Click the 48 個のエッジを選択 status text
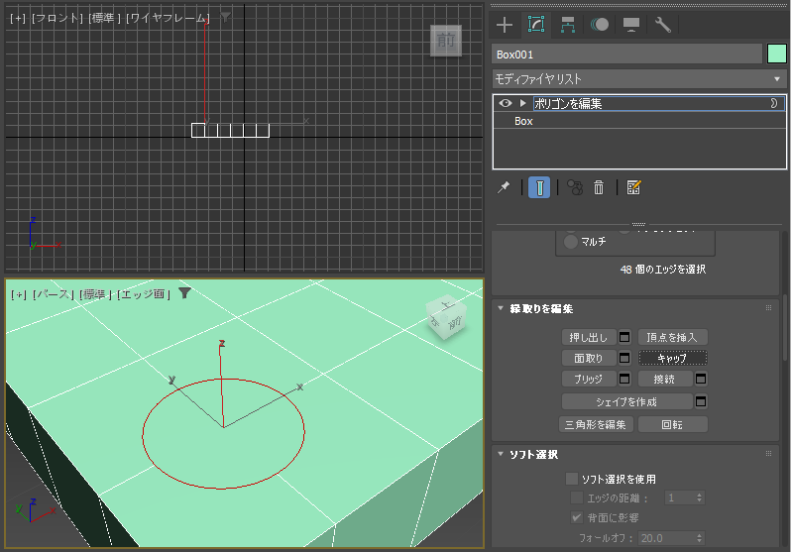This screenshot has width=791, height=552. (x=663, y=269)
